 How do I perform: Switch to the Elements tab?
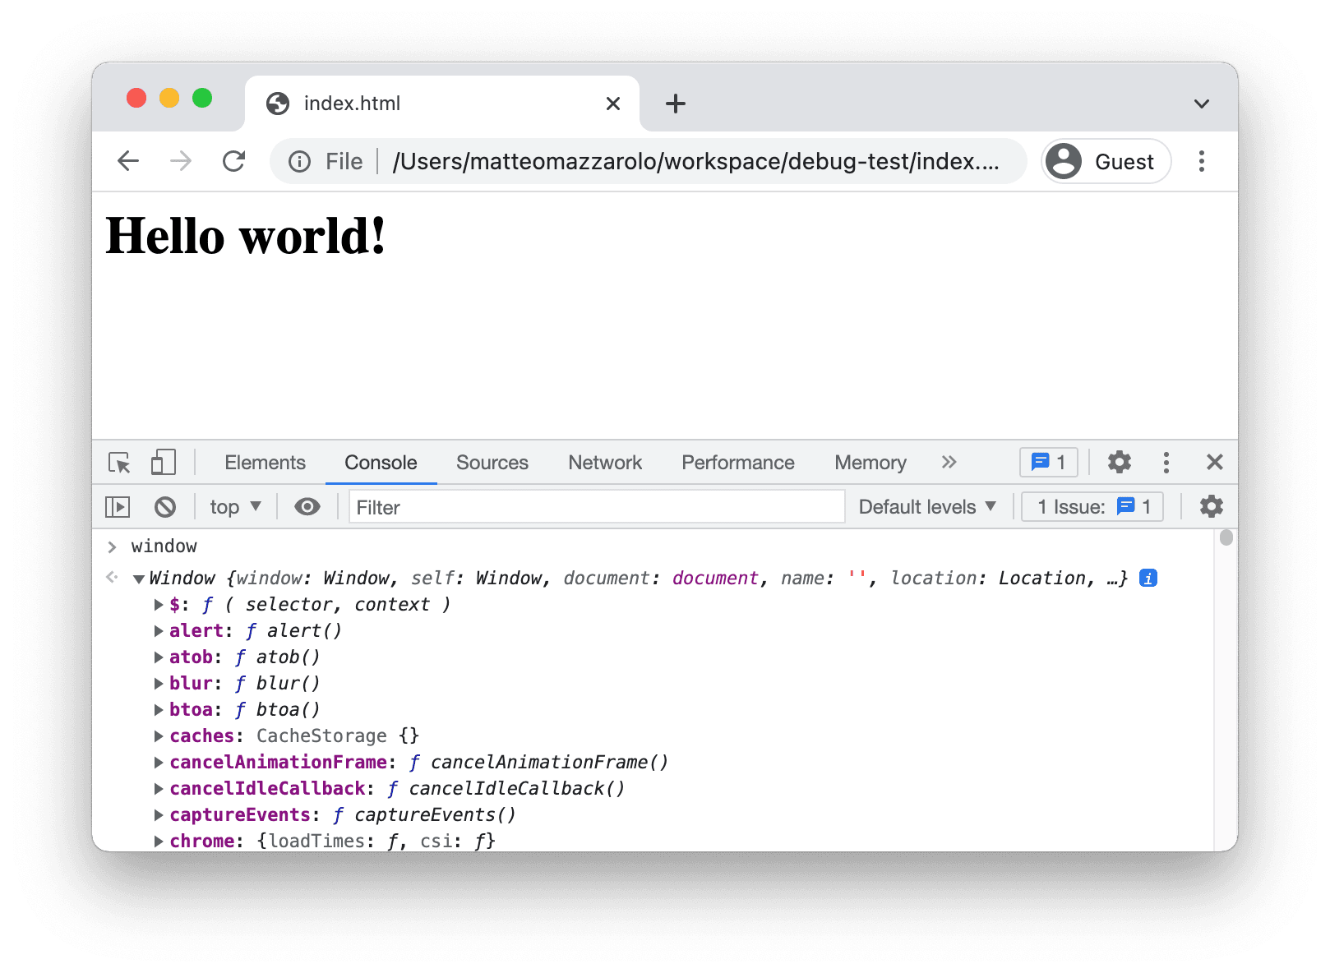(x=265, y=463)
